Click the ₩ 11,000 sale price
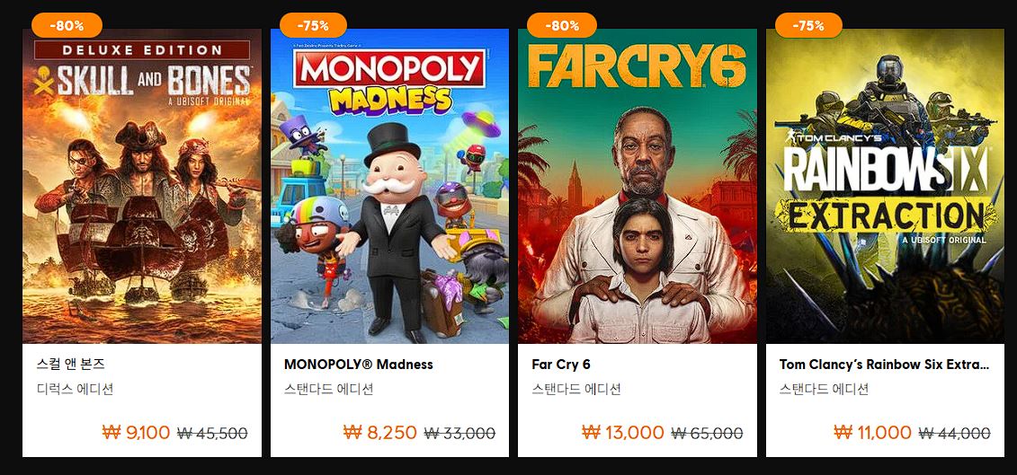The image size is (1017, 475). 873,432
